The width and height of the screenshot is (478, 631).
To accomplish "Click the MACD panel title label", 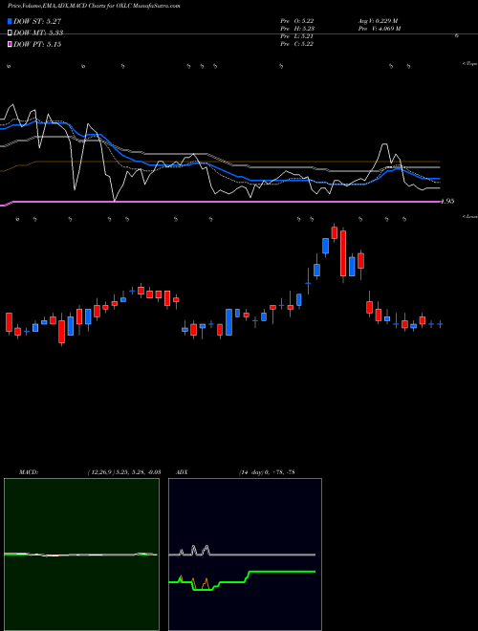I will coord(29,472).
